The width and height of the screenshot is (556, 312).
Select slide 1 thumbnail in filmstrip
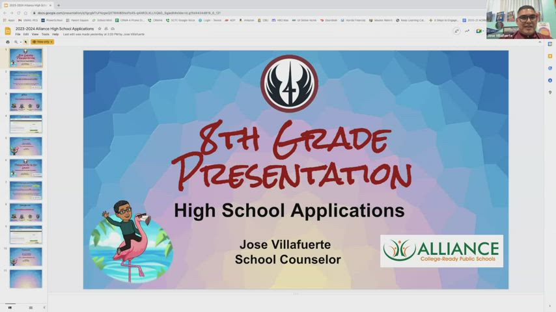pyautogui.click(x=26, y=58)
